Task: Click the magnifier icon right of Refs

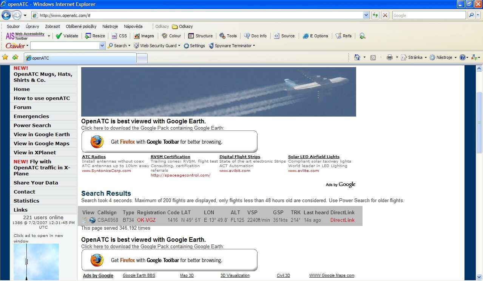Action: [363, 36]
